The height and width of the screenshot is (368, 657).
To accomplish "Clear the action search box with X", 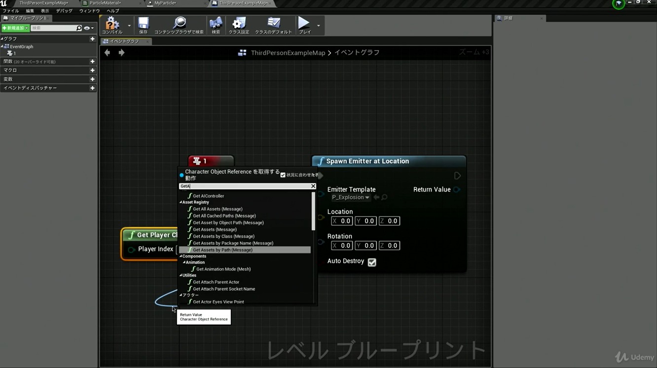I will (313, 186).
